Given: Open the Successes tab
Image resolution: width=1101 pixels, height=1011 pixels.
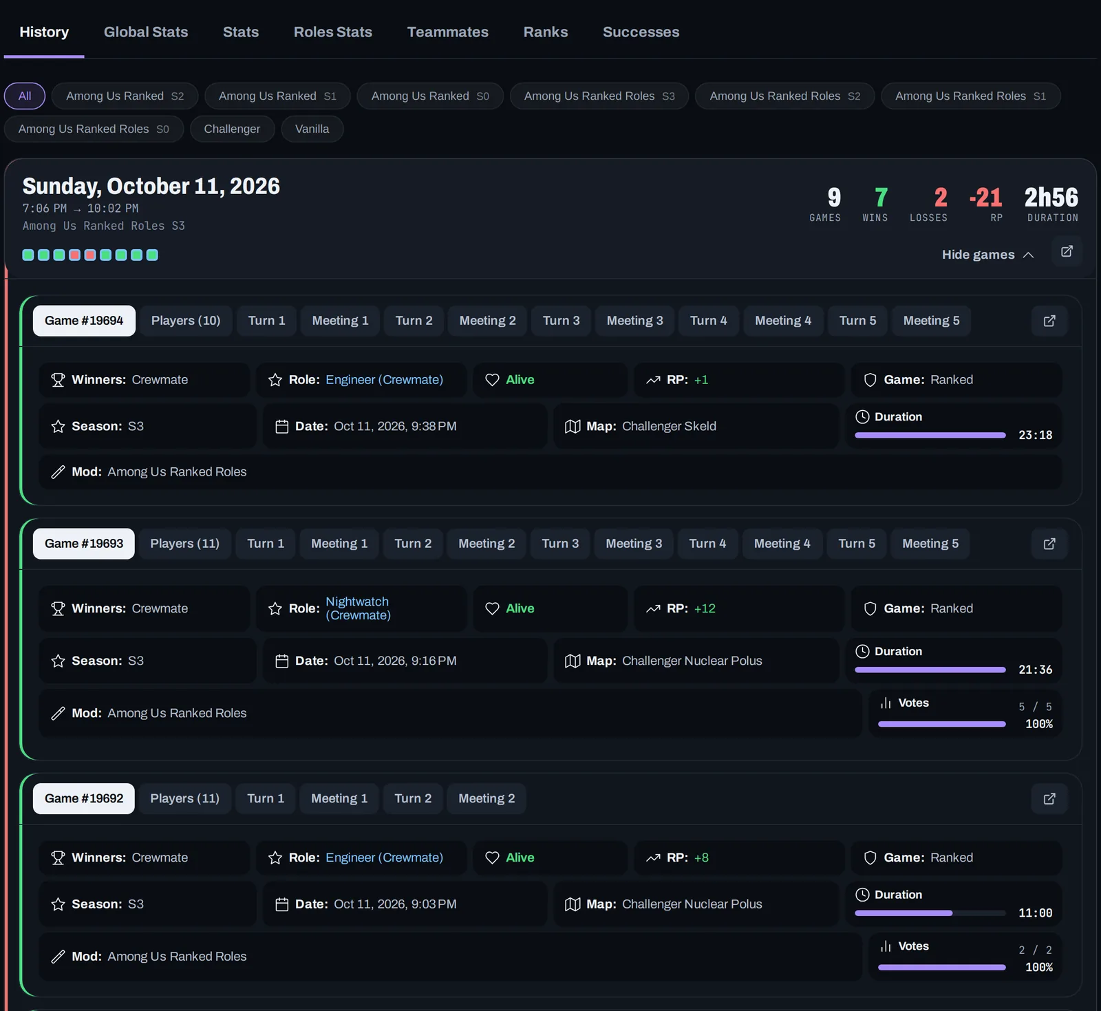Looking at the screenshot, I should [x=641, y=32].
